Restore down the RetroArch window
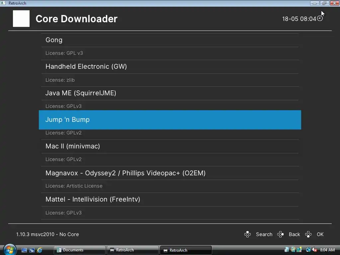The image size is (340, 255). [324, 3]
